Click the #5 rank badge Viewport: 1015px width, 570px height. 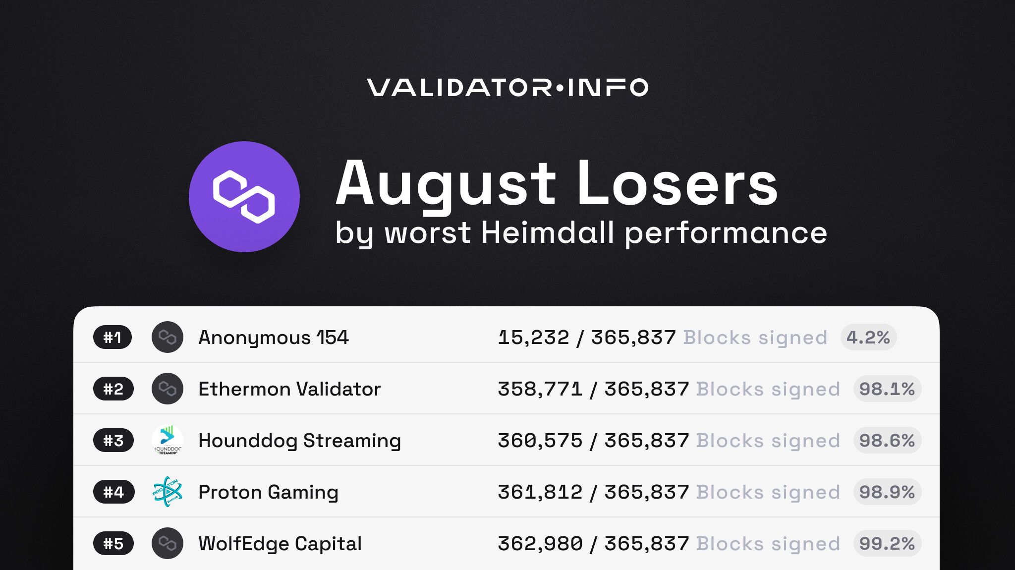point(113,544)
